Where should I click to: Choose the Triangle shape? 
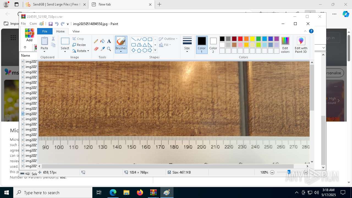click(x=144, y=45)
